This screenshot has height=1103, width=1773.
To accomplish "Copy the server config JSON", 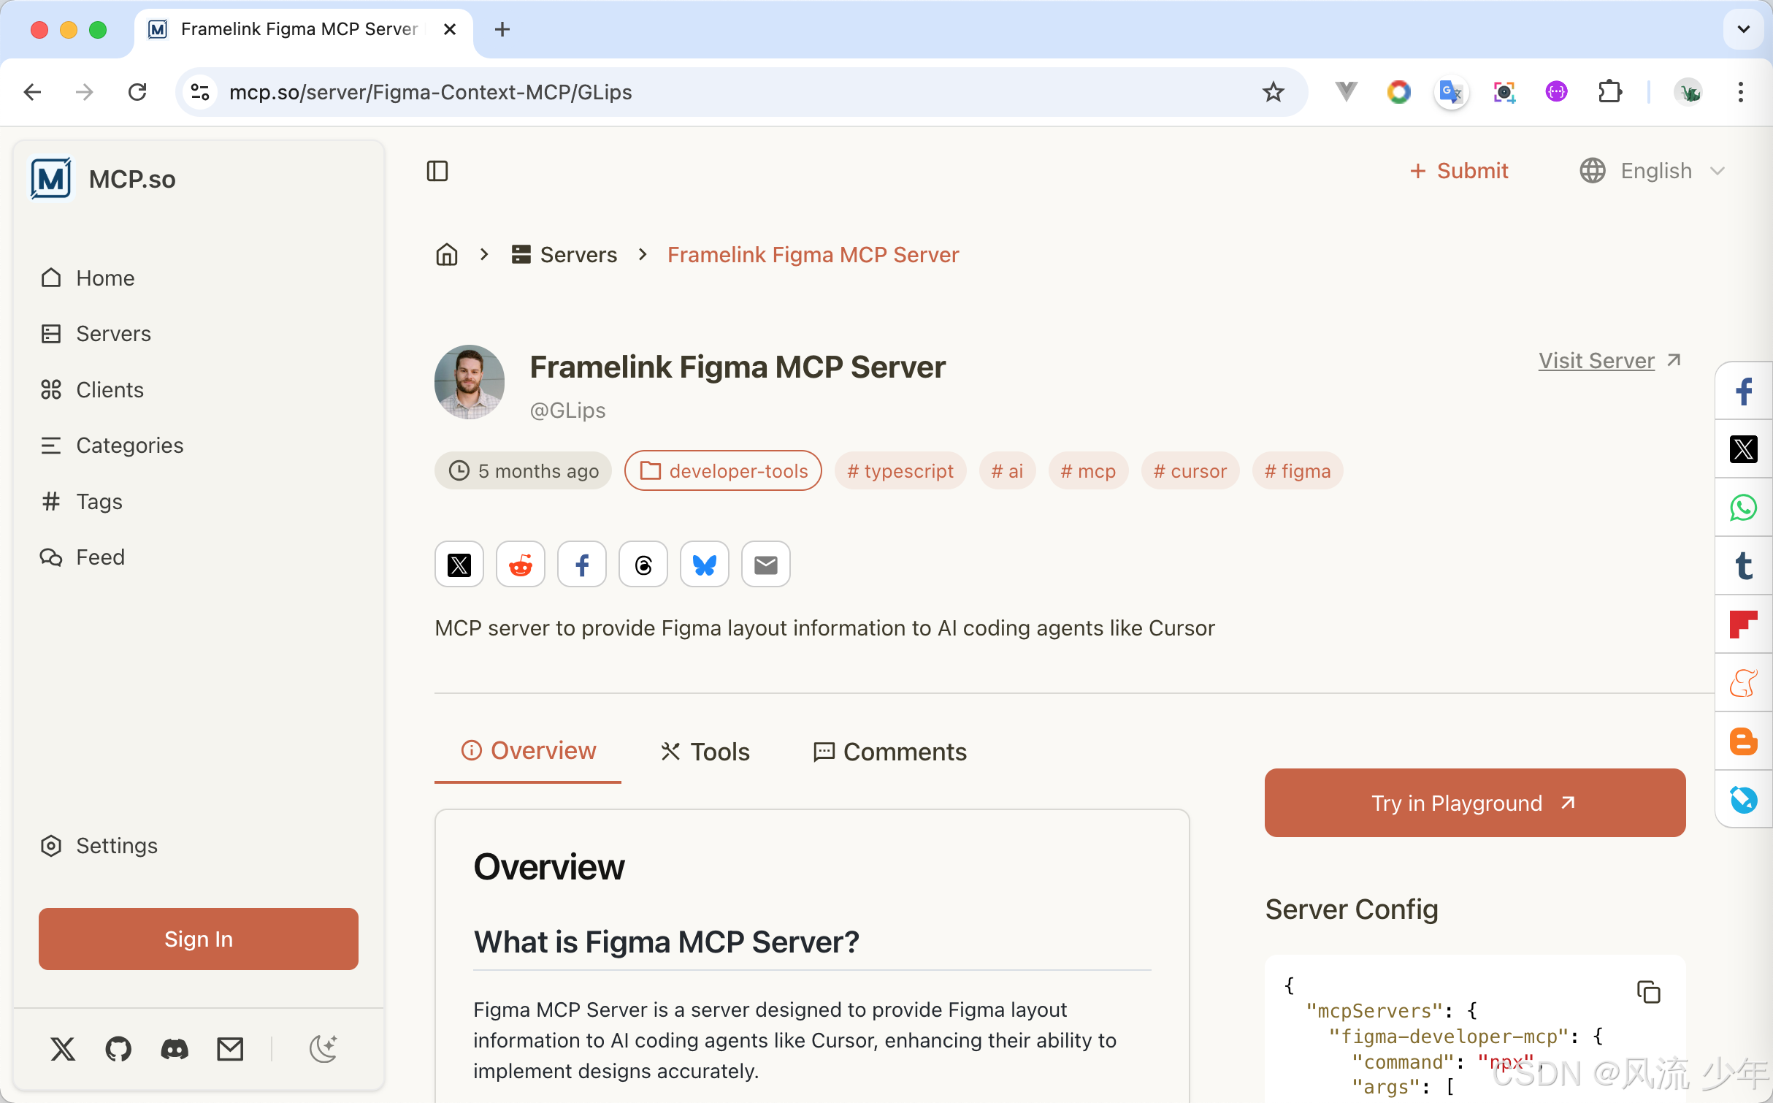I will pos(1648,992).
